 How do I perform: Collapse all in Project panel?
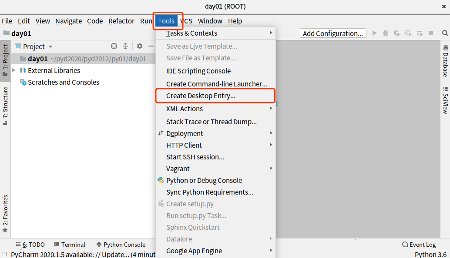click(x=125, y=46)
